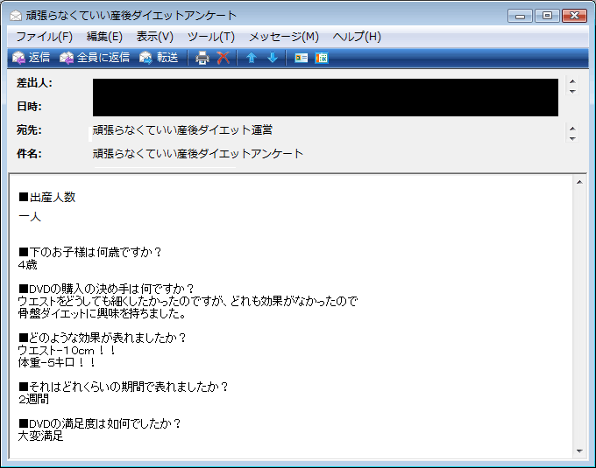The height and width of the screenshot is (468, 596).
Task: Click up arrow beside 宛先 field
Action: pyautogui.click(x=572, y=129)
